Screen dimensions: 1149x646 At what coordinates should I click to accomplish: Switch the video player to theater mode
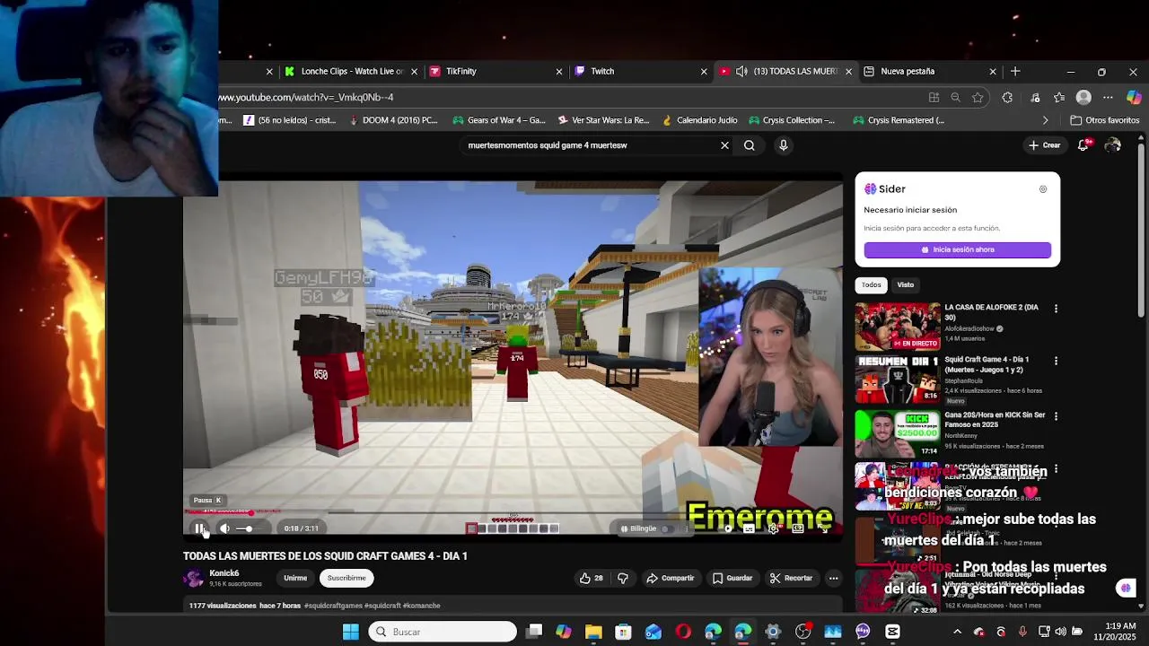pos(797,528)
